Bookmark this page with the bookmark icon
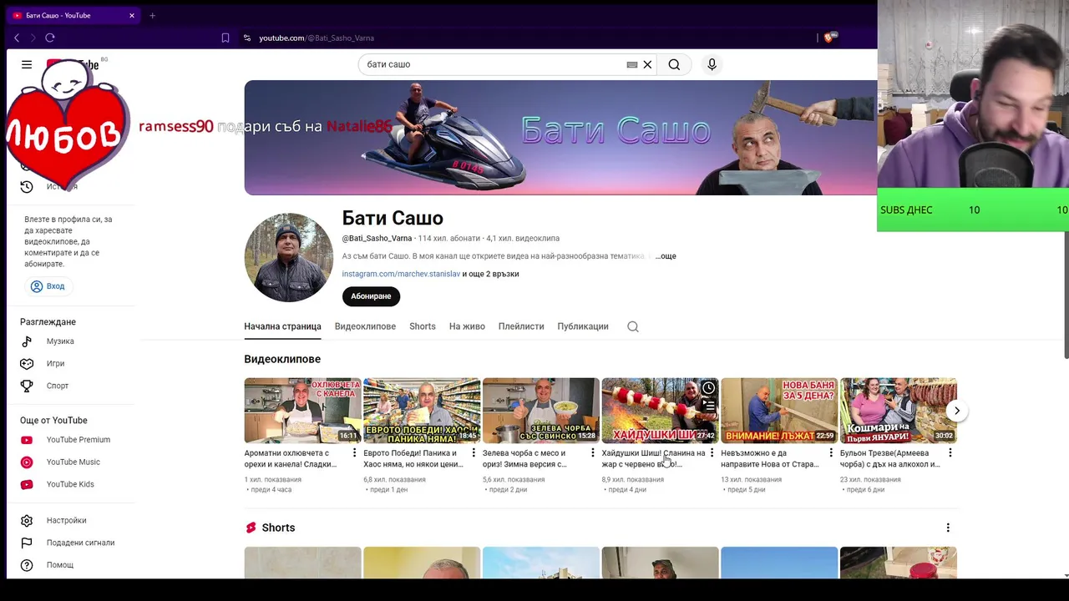Viewport: 1069px width, 601px height. 225,38
